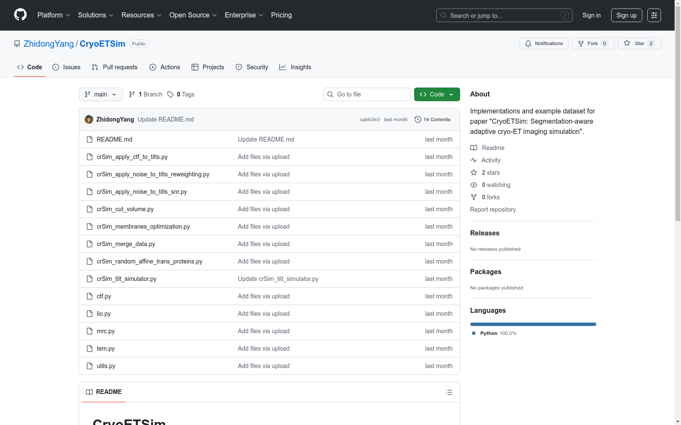Open the Pricing link

coord(281,15)
